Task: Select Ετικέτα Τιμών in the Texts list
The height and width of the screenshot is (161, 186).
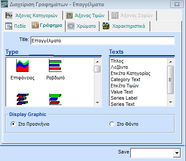Action: 125,86
